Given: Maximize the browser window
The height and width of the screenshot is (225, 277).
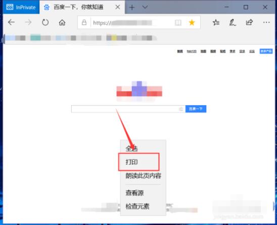Looking at the screenshot, I should tap(246, 7).
